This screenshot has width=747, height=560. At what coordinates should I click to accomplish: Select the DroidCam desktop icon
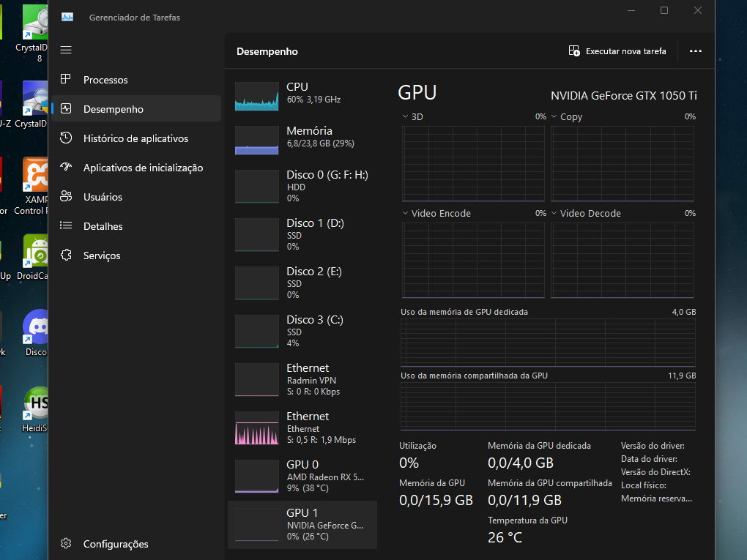coord(34,257)
